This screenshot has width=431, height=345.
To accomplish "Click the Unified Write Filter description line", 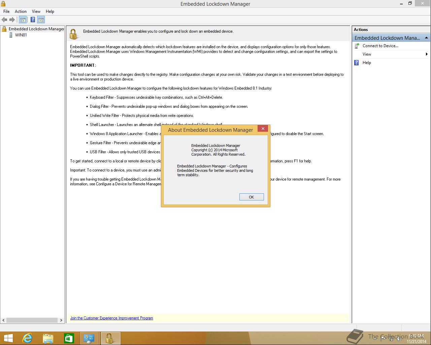I will (x=142, y=116).
